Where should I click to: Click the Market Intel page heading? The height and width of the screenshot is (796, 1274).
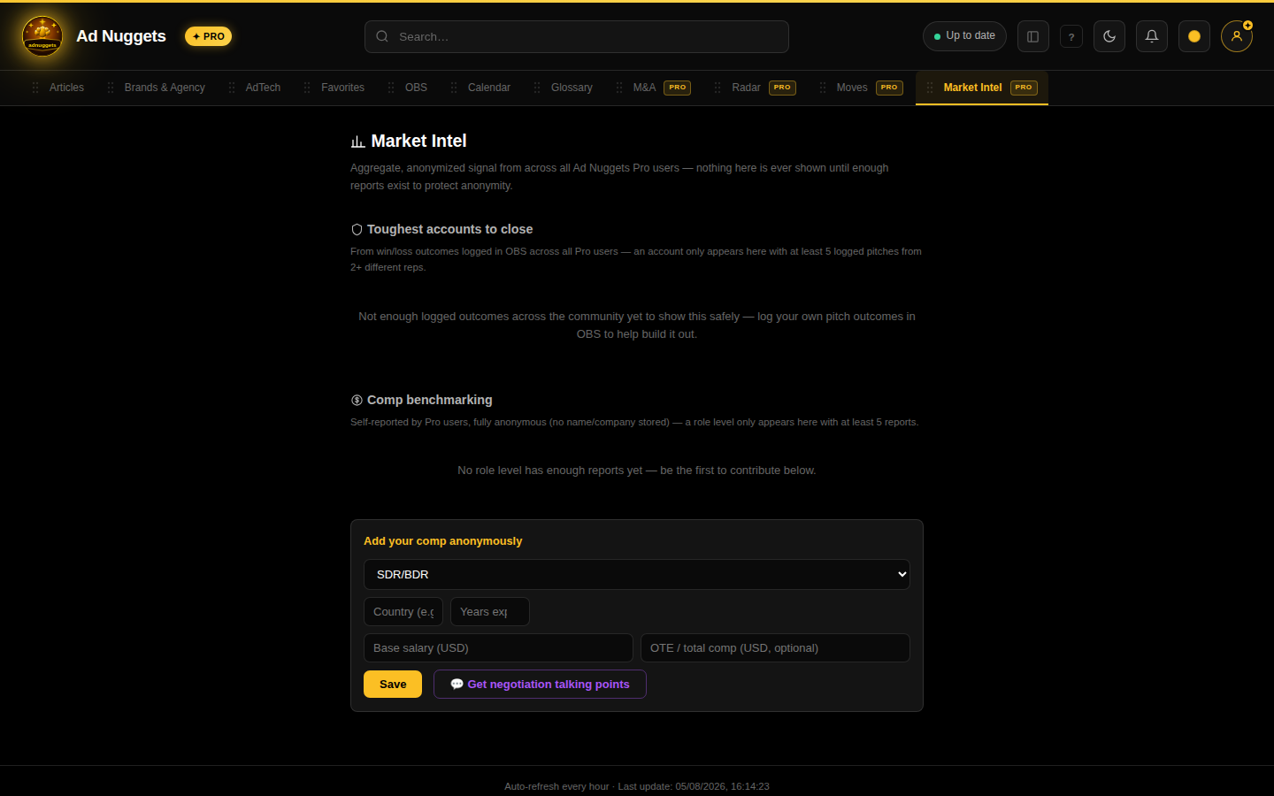click(x=418, y=142)
